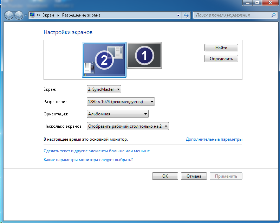Click the control panel icon in address bar

click(x=32, y=15)
